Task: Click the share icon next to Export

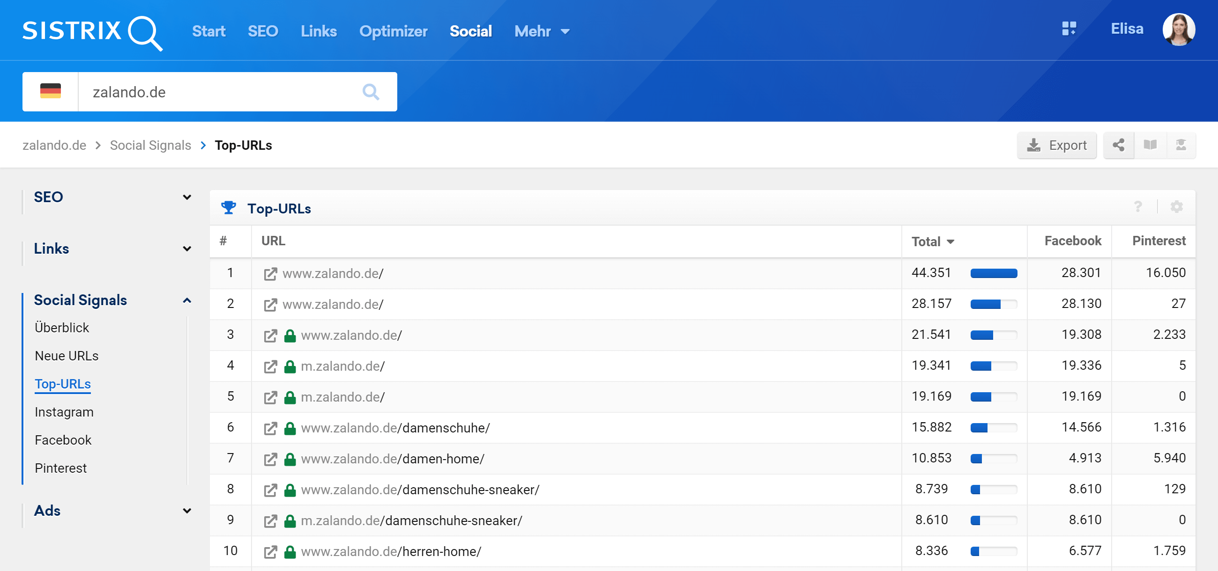Action: [1118, 145]
